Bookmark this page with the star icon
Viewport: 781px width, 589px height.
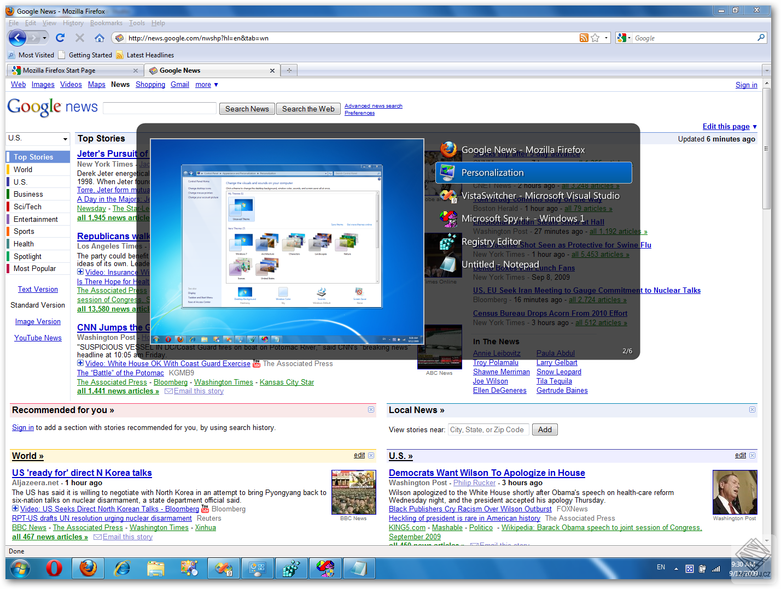[x=595, y=38]
